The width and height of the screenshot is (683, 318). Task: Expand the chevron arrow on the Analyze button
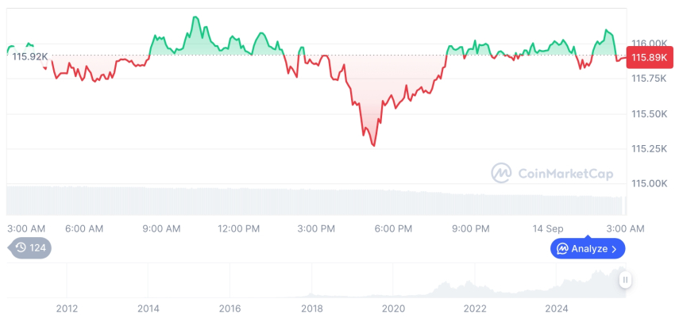click(x=614, y=249)
